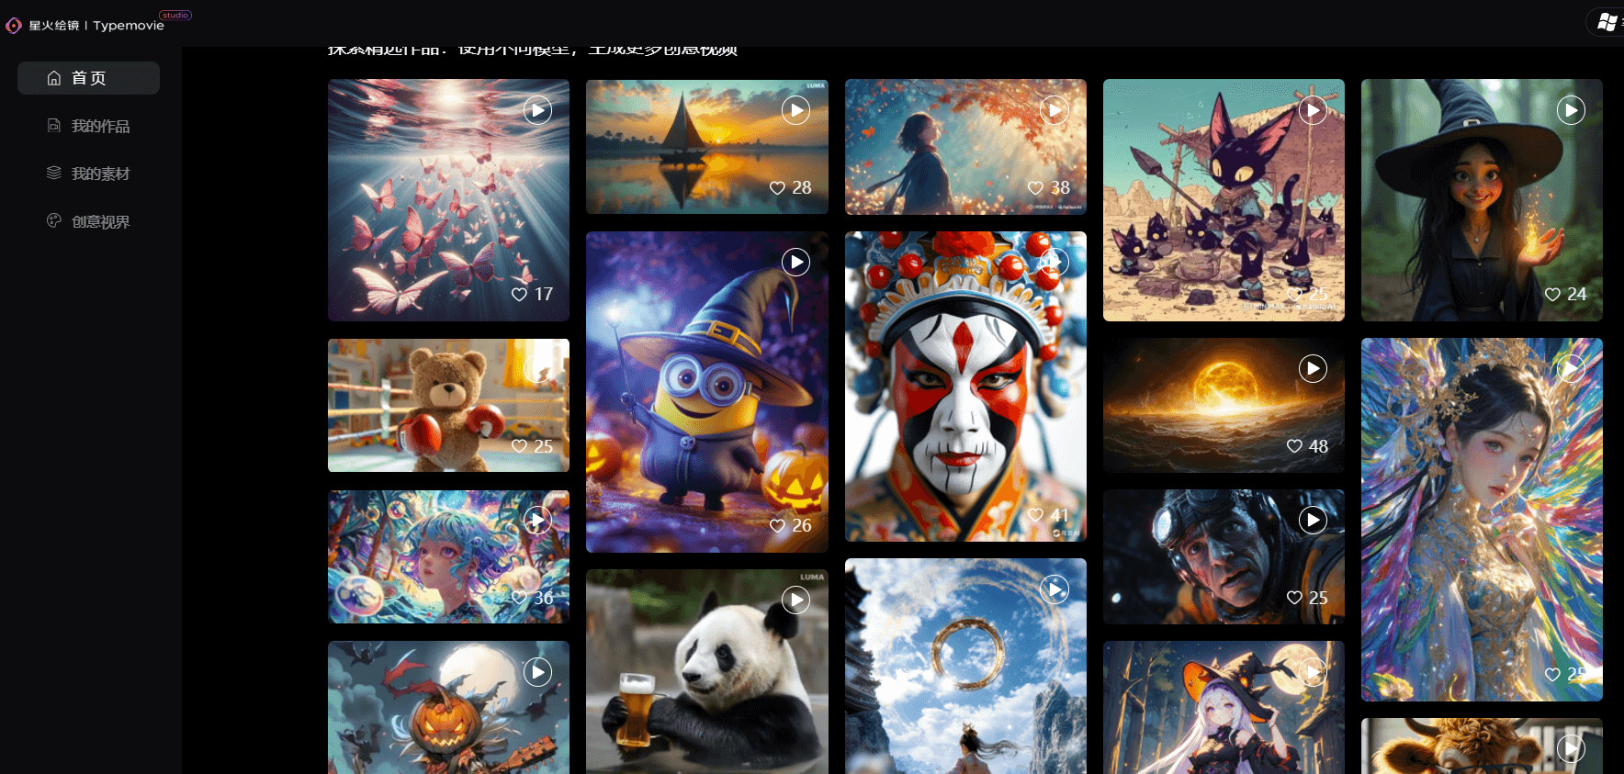Play the panda holding beer video
Image resolution: width=1624 pixels, height=774 pixels.
tap(795, 600)
